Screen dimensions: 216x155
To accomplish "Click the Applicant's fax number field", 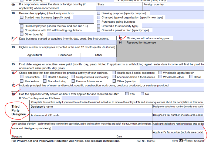I will (x=178, y=136).
